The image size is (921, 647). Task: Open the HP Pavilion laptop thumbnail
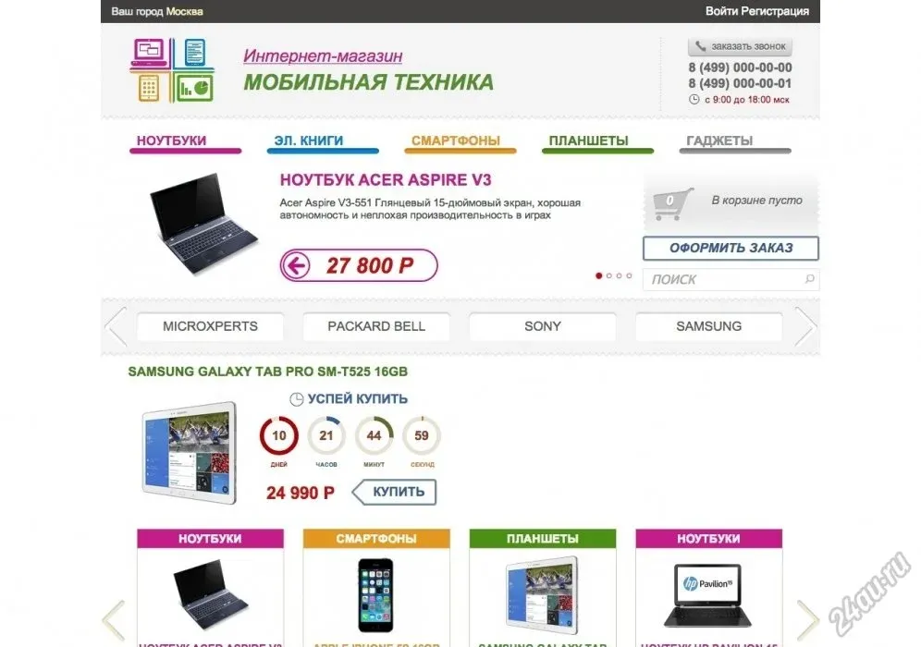click(x=707, y=594)
